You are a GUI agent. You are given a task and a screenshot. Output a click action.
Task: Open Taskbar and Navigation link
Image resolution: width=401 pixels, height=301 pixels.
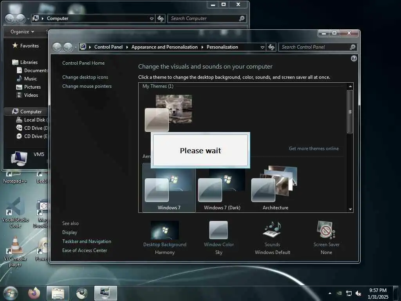pyautogui.click(x=87, y=241)
